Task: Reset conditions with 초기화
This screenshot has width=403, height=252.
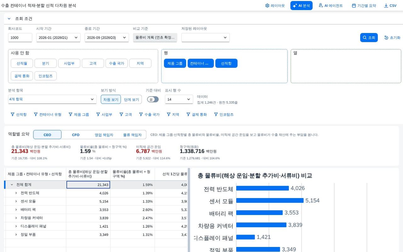Action: click(x=392, y=37)
